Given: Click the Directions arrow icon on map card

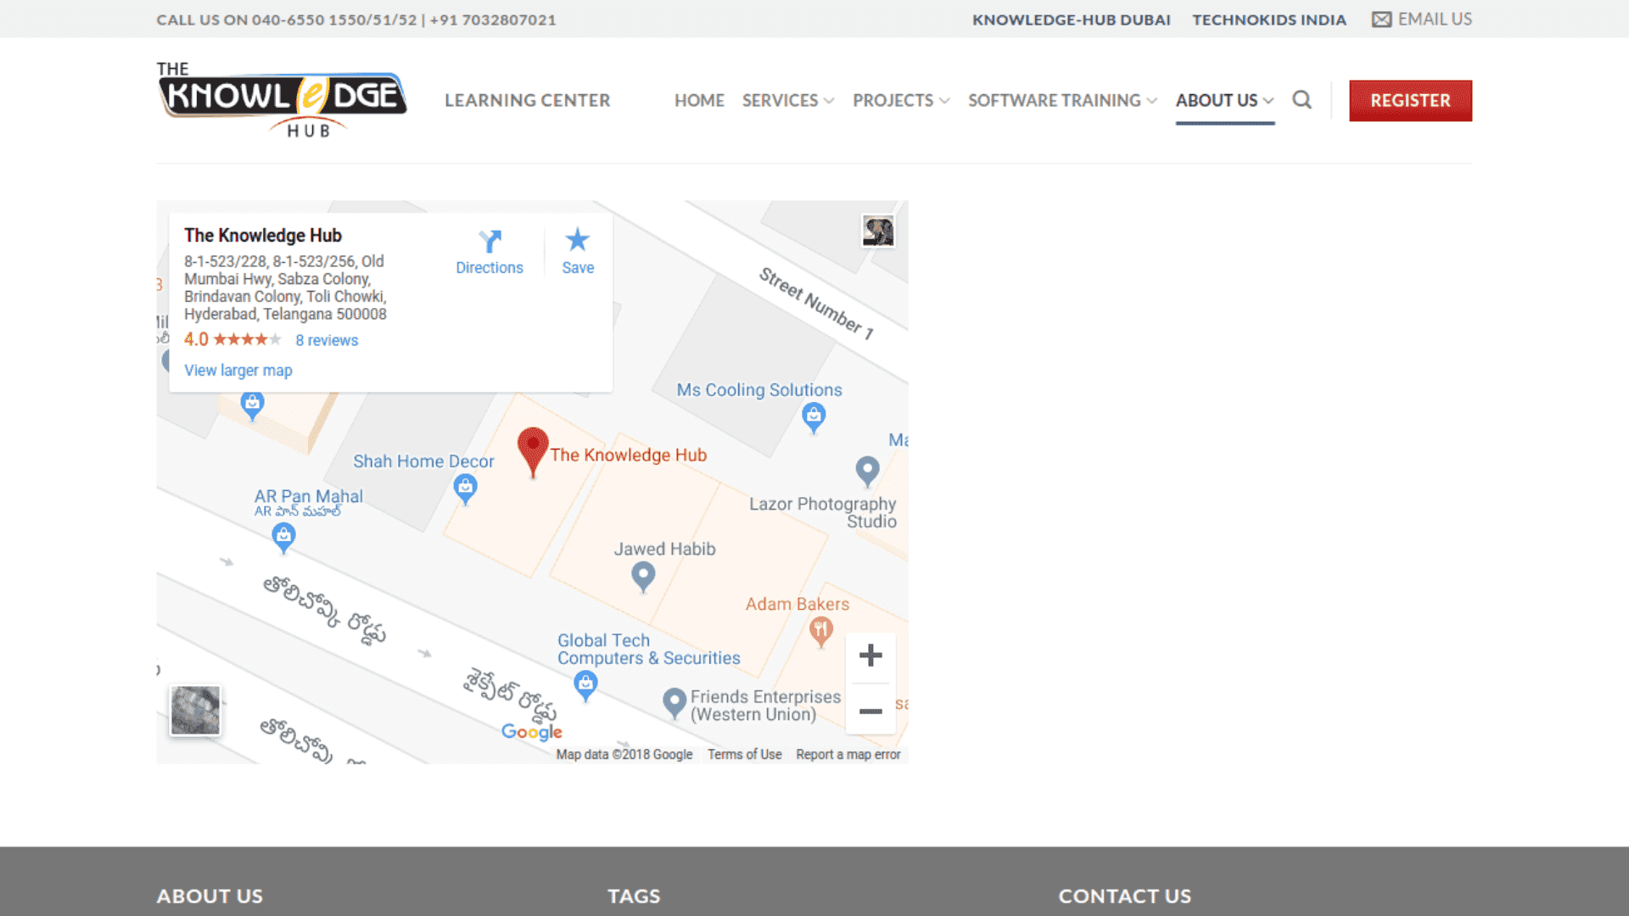Looking at the screenshot, I should (x=490, y=242).
